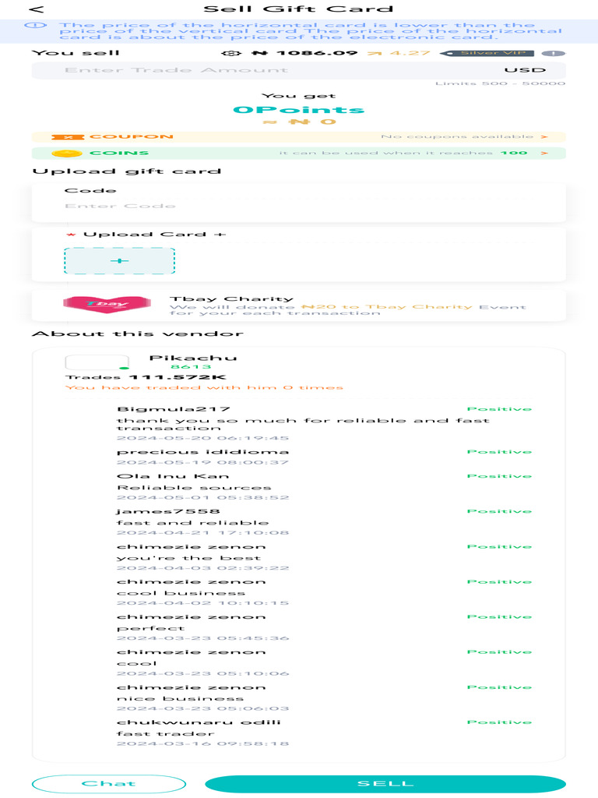This screenshot has width=598, height=798.
Task: Tap reviewer name precious ididioma
Action: (203, 452)
